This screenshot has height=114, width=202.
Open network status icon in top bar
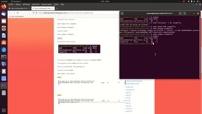[x=189, y=1]
